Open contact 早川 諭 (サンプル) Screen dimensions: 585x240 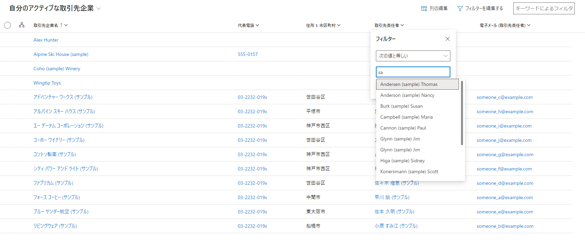point(392,197)
